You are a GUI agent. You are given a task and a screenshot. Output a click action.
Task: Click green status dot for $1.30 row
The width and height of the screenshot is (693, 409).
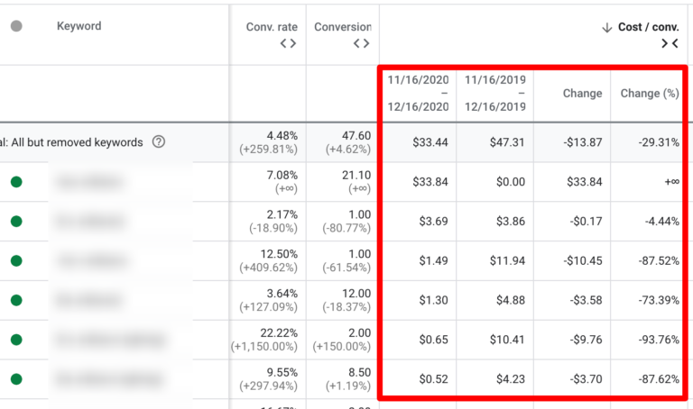click(x=16, y=301)
